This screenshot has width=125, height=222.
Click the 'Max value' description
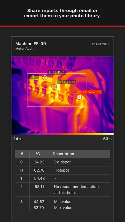(63, 208)
